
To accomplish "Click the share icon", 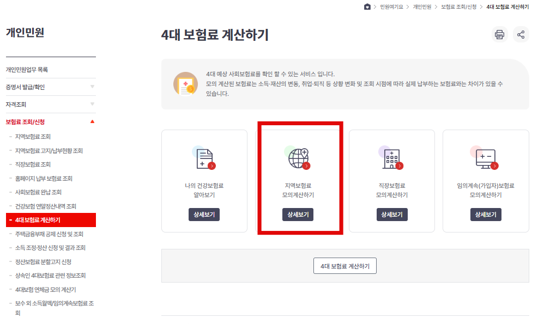I will [x=521, y=34].
